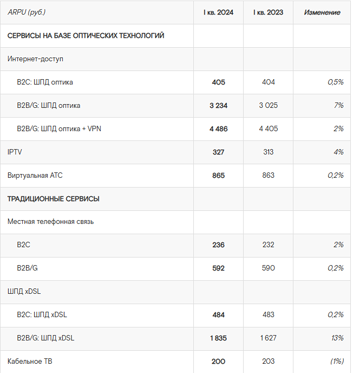Select the B2C: ШПД xDSL row label
Image resolution: width=353 pixels, height=373 pixels.
point(42,314)
